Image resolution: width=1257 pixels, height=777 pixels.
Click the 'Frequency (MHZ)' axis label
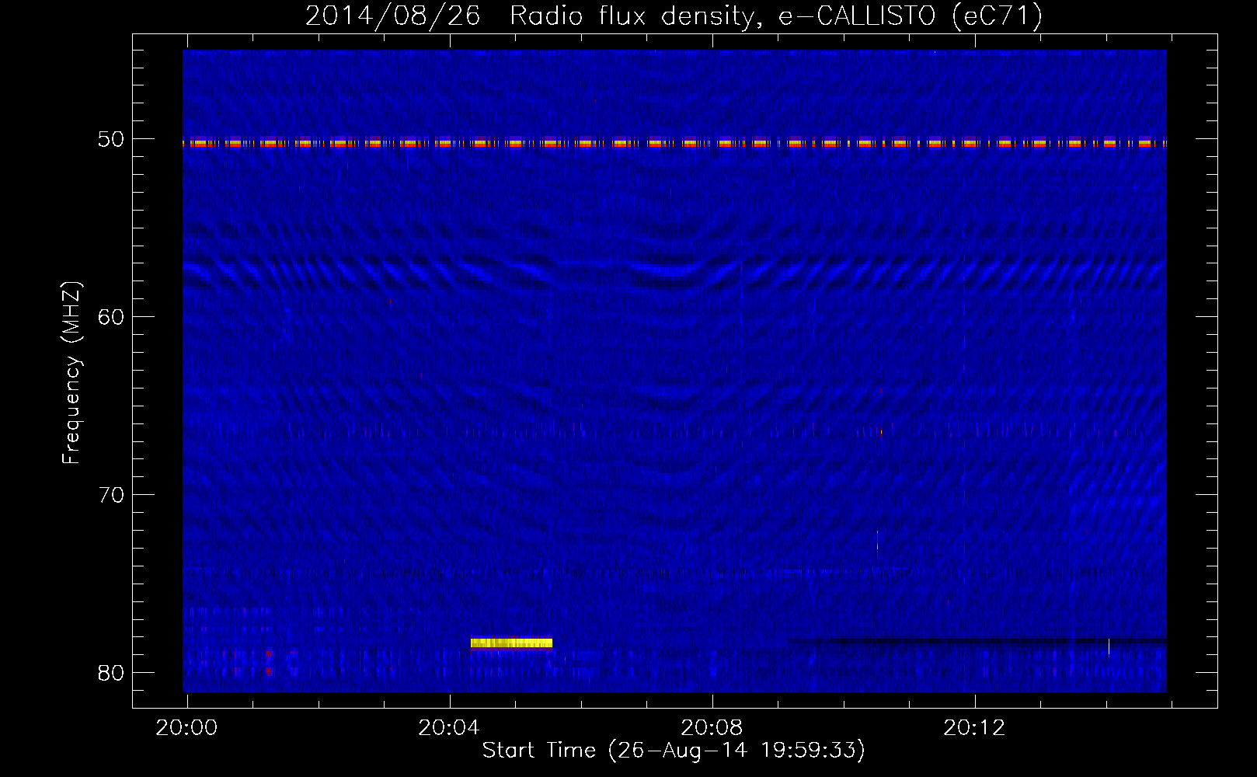coord(71,373)
